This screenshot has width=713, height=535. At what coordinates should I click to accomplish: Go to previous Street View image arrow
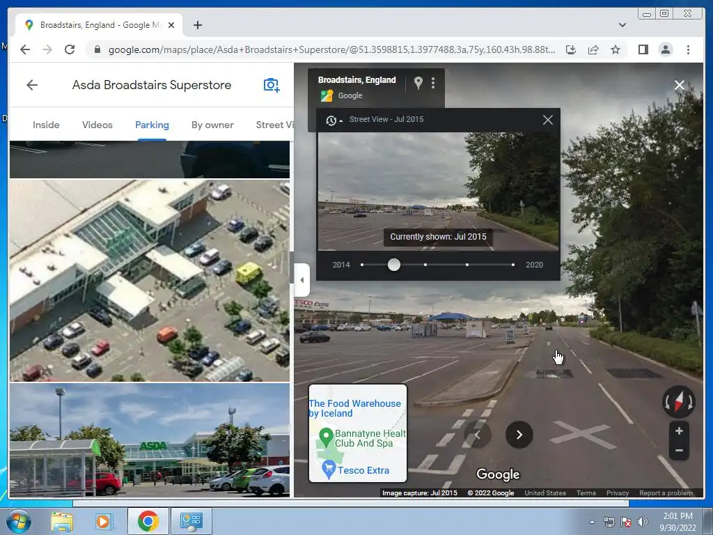click(478, 435)
